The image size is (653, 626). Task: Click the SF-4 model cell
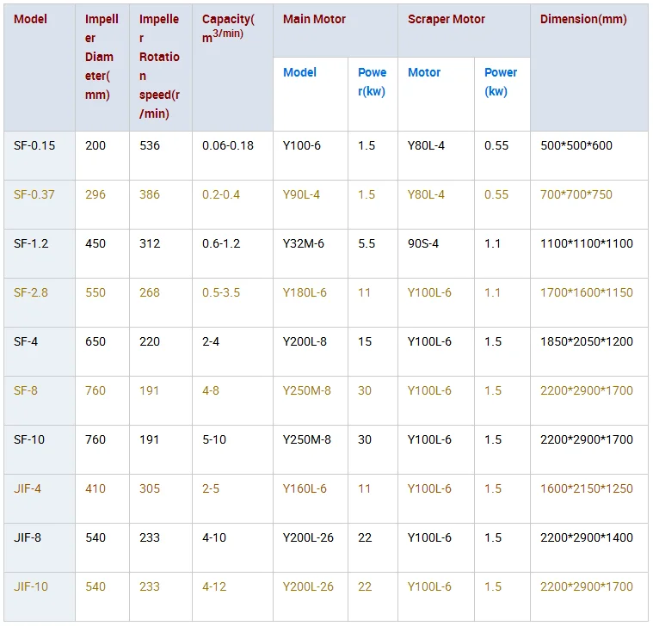tap(26, 341)
